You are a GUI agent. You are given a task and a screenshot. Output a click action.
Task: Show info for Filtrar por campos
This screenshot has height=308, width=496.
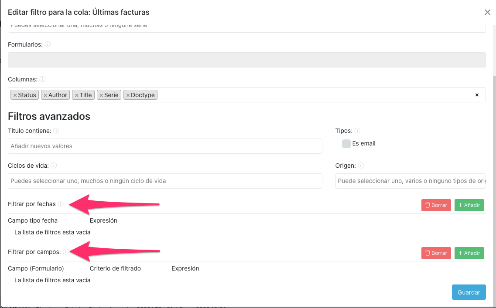[65, 252]
